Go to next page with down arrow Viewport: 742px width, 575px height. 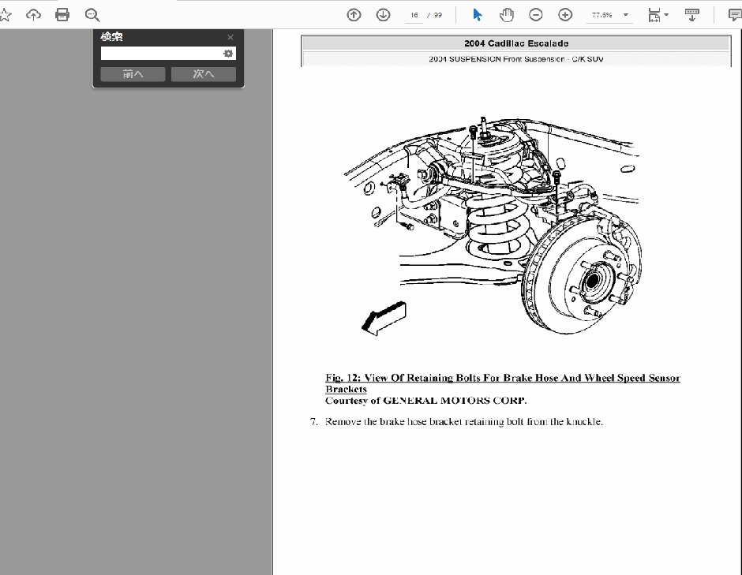[383, 15]
